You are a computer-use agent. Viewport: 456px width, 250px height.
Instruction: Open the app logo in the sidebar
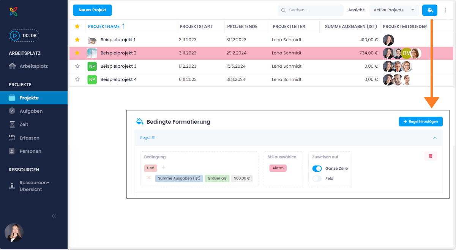(14, 12)
